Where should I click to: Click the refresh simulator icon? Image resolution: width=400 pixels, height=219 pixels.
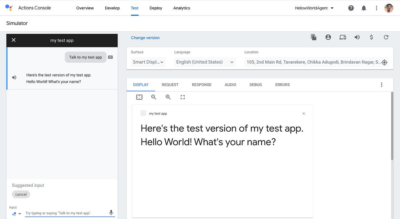[386, 37]
